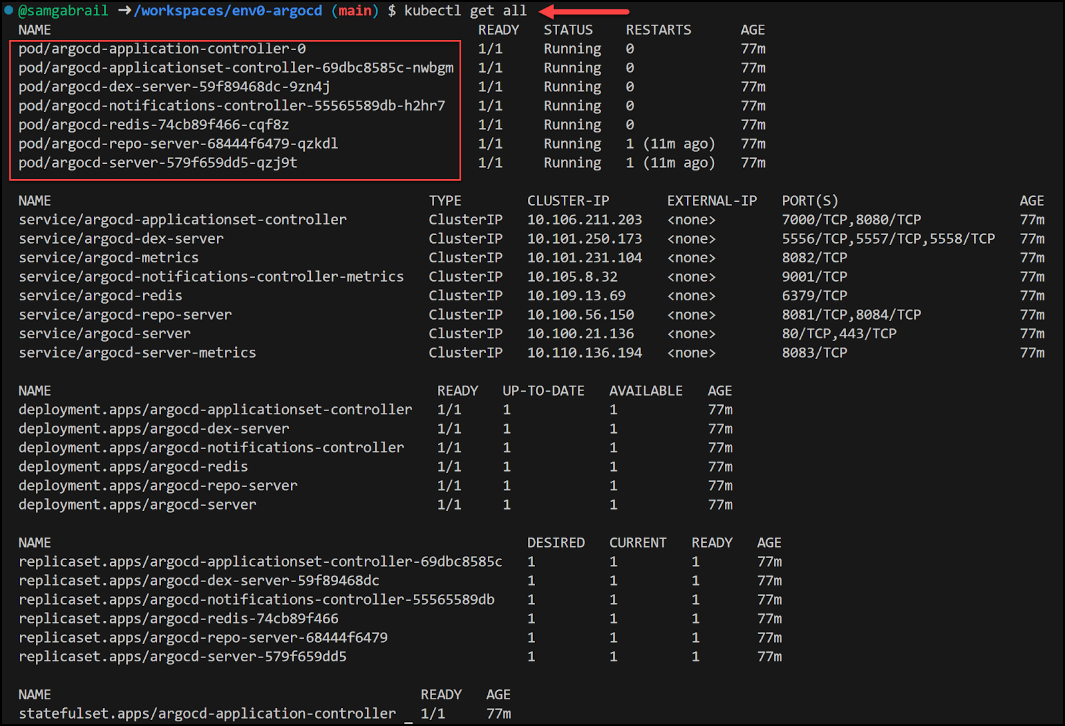Click the CLUSTER-IP column header
Screen dimensions: 1065x726
click(568, 201)
